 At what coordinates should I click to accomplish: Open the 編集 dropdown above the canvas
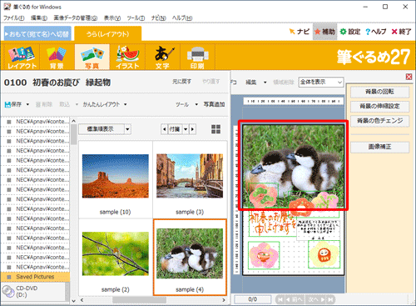pyautogui.click(x=255, y=82)
